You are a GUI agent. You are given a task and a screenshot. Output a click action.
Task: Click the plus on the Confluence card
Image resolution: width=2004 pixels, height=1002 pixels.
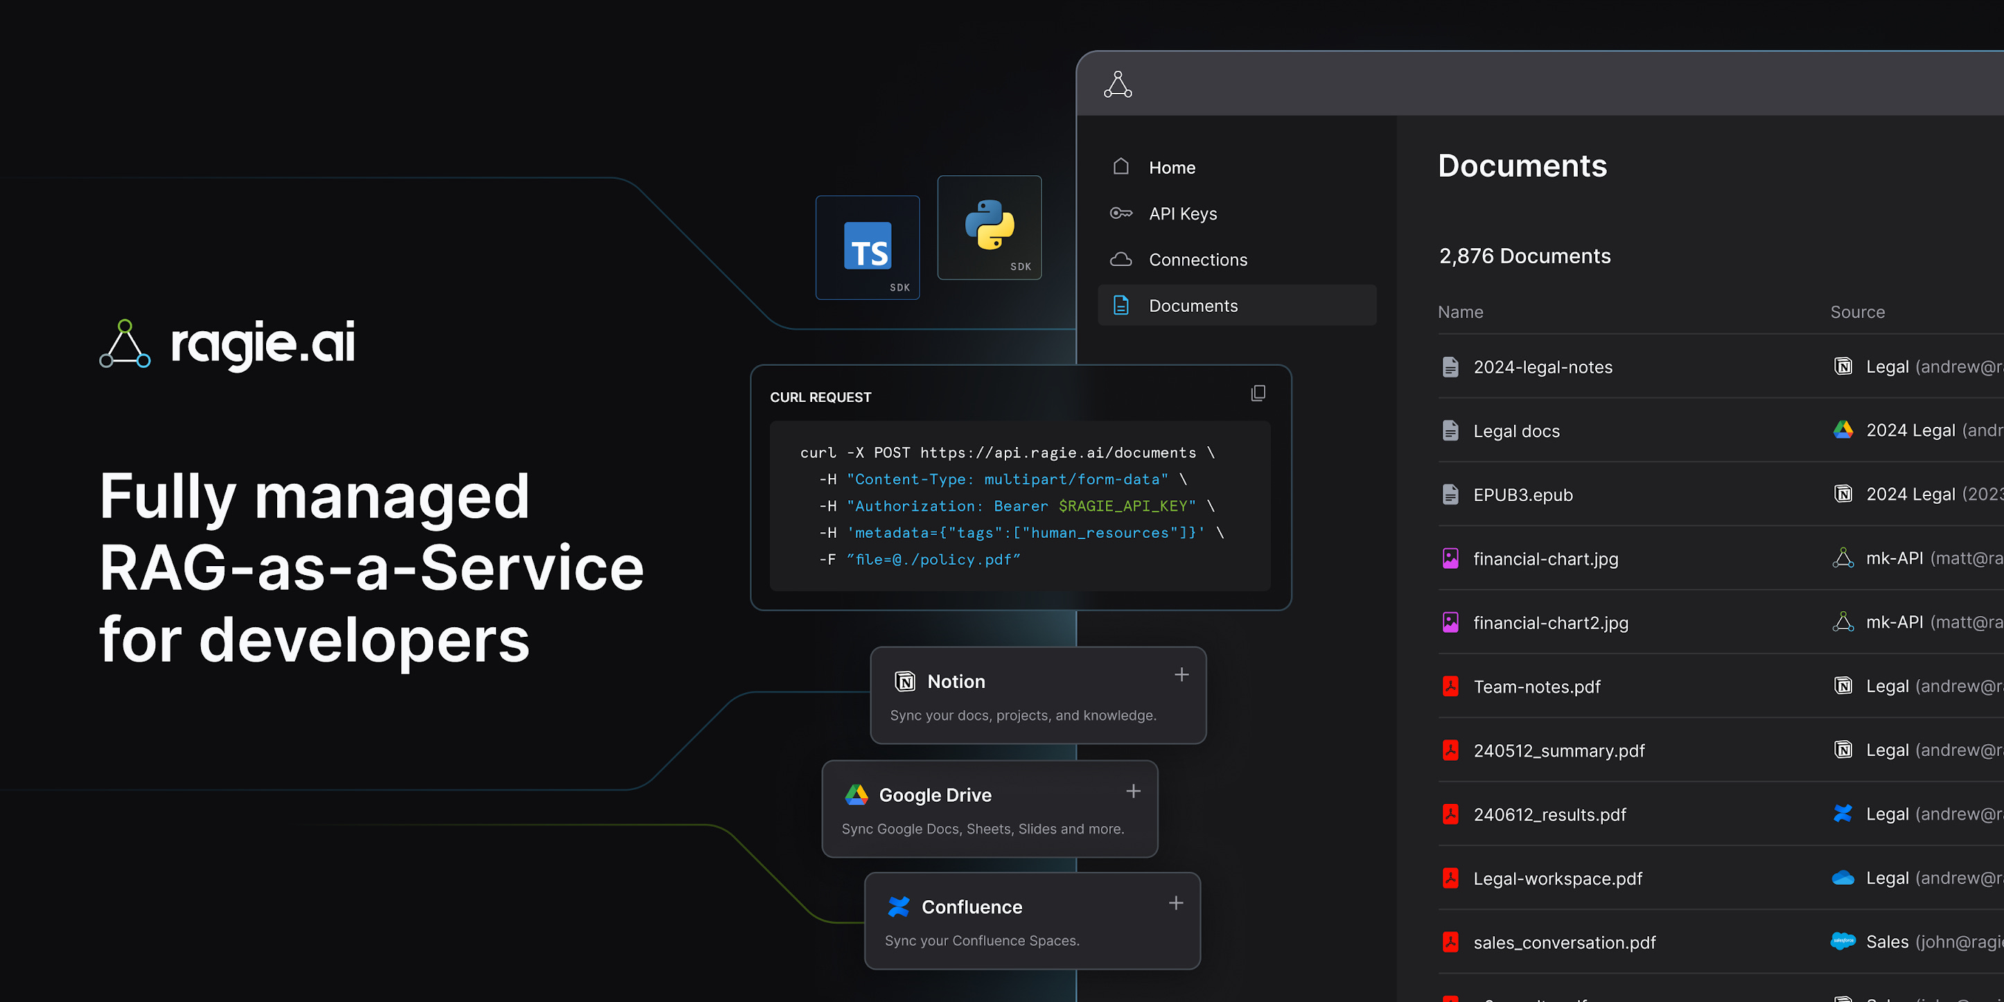coord(1175,903)
